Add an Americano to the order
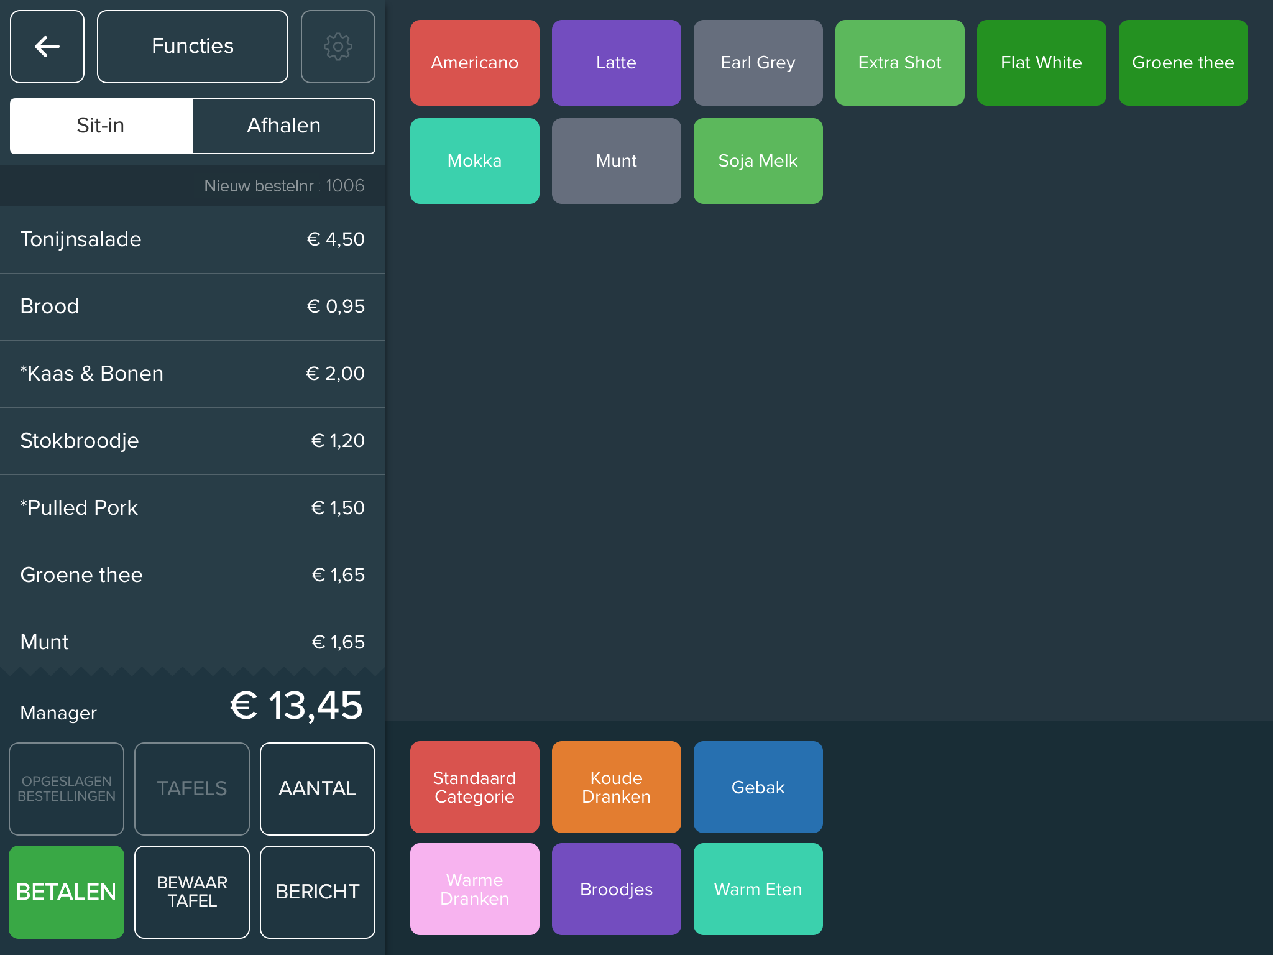This screenshot has width=1273, height=955. coord(474,63)
